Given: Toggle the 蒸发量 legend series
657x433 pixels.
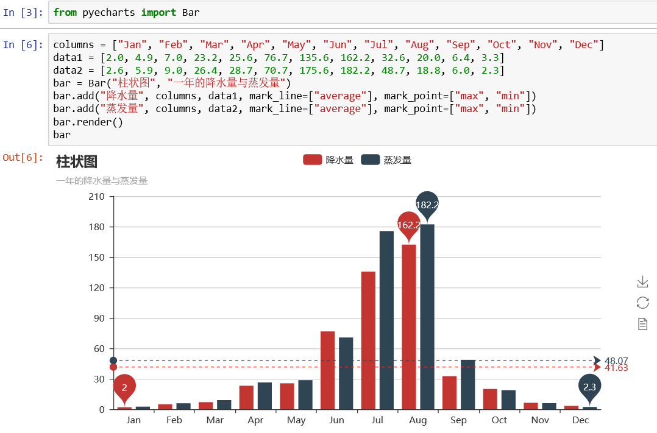Looking at the screenshot, I should 386,160.
